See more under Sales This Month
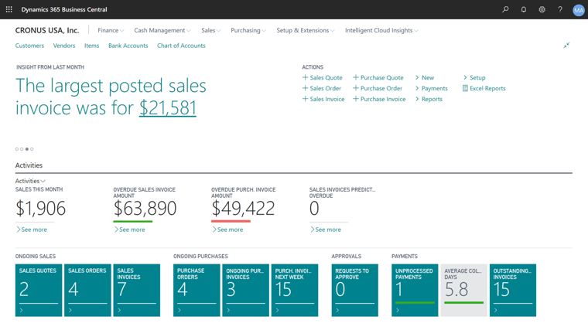Screen dimensions: 588x330 (32, 230)
